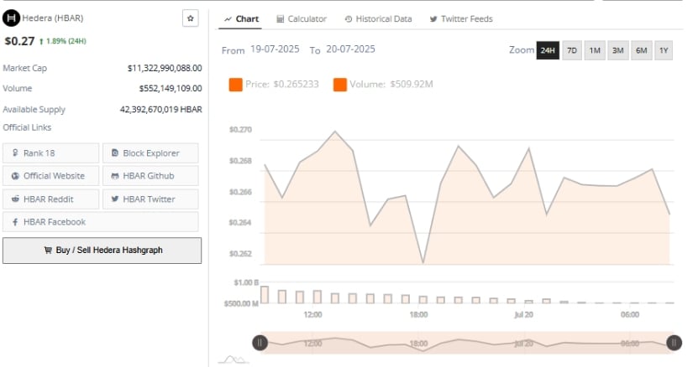Set chart zoom to 1Y
Image resolution: width=693 pixels, height=367 pixels.
coord(664,50)
